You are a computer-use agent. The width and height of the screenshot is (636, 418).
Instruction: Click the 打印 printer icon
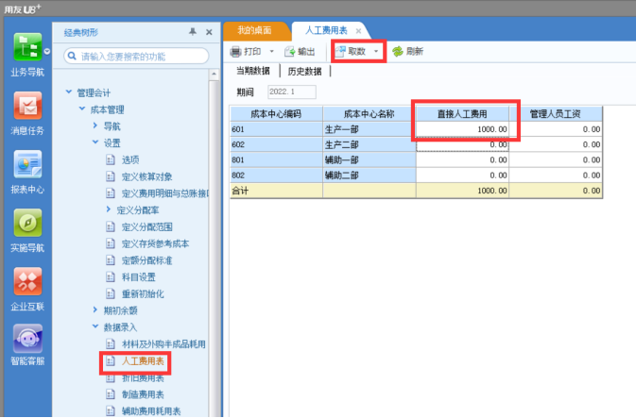point(235,52)
